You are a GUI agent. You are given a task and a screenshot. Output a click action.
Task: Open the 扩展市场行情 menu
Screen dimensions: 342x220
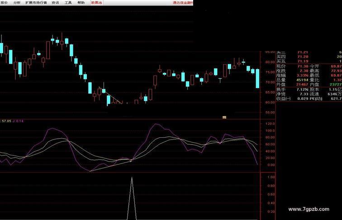pyautogui.click(x=36, y=3)
